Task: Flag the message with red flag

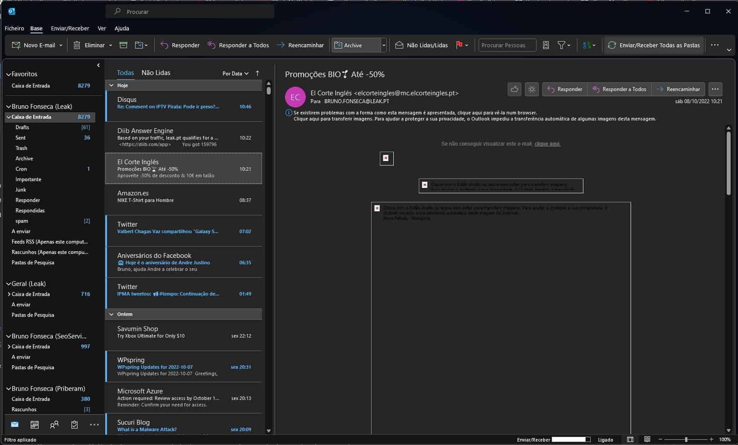Action: (459, 45)
